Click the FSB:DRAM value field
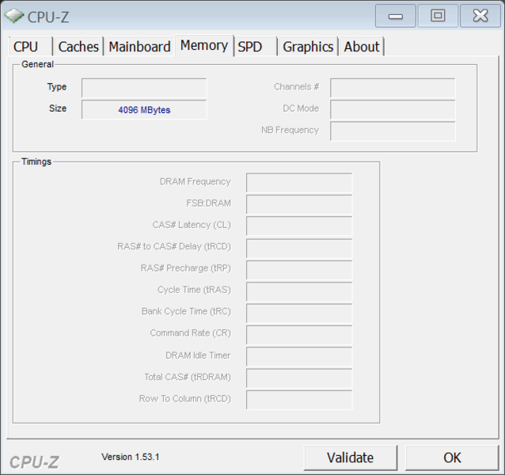 pos(299,204)
